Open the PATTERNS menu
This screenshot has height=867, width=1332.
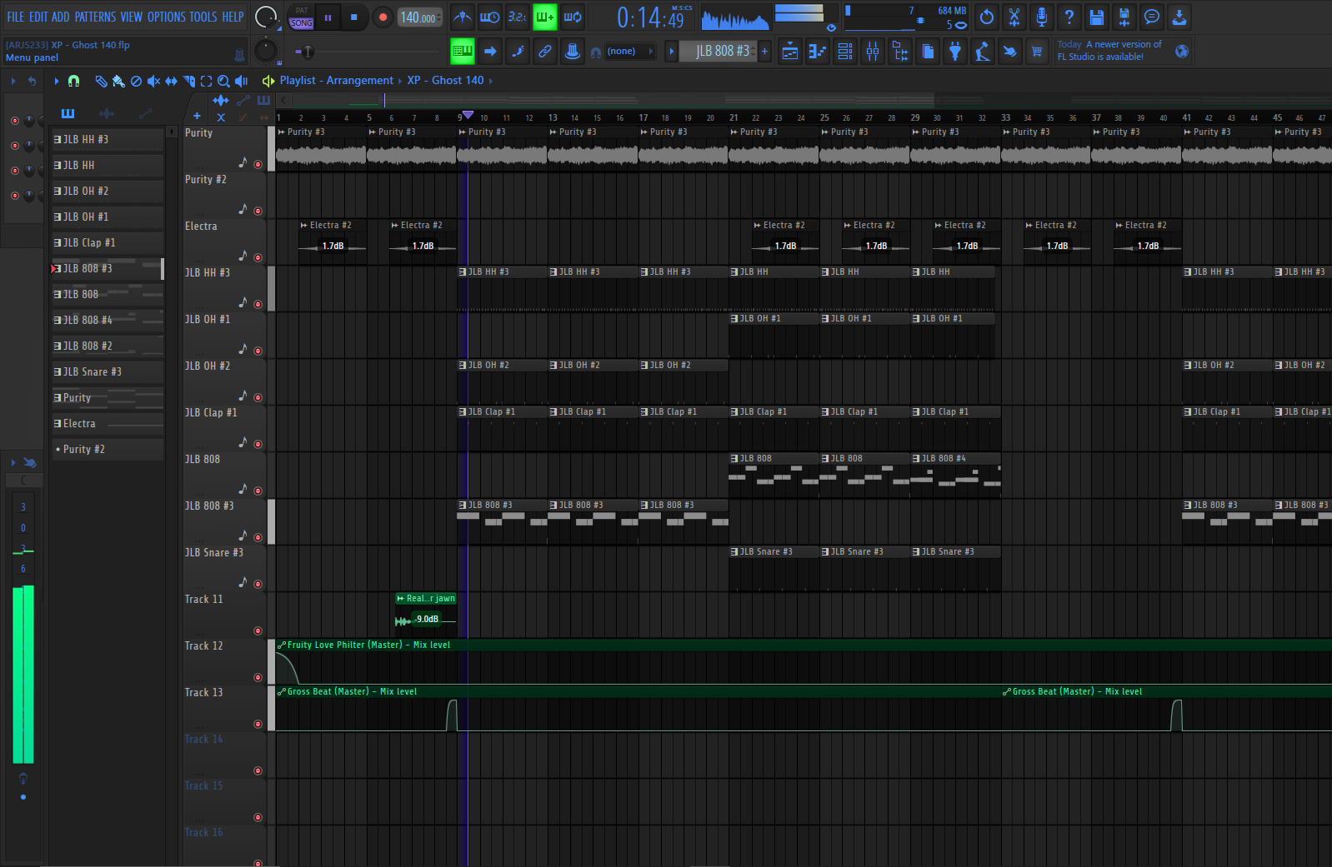(95, 17)
